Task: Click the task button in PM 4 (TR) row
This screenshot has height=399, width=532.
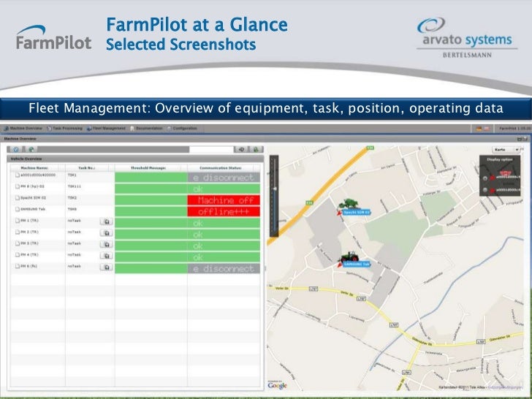Action: coord(106,256)
